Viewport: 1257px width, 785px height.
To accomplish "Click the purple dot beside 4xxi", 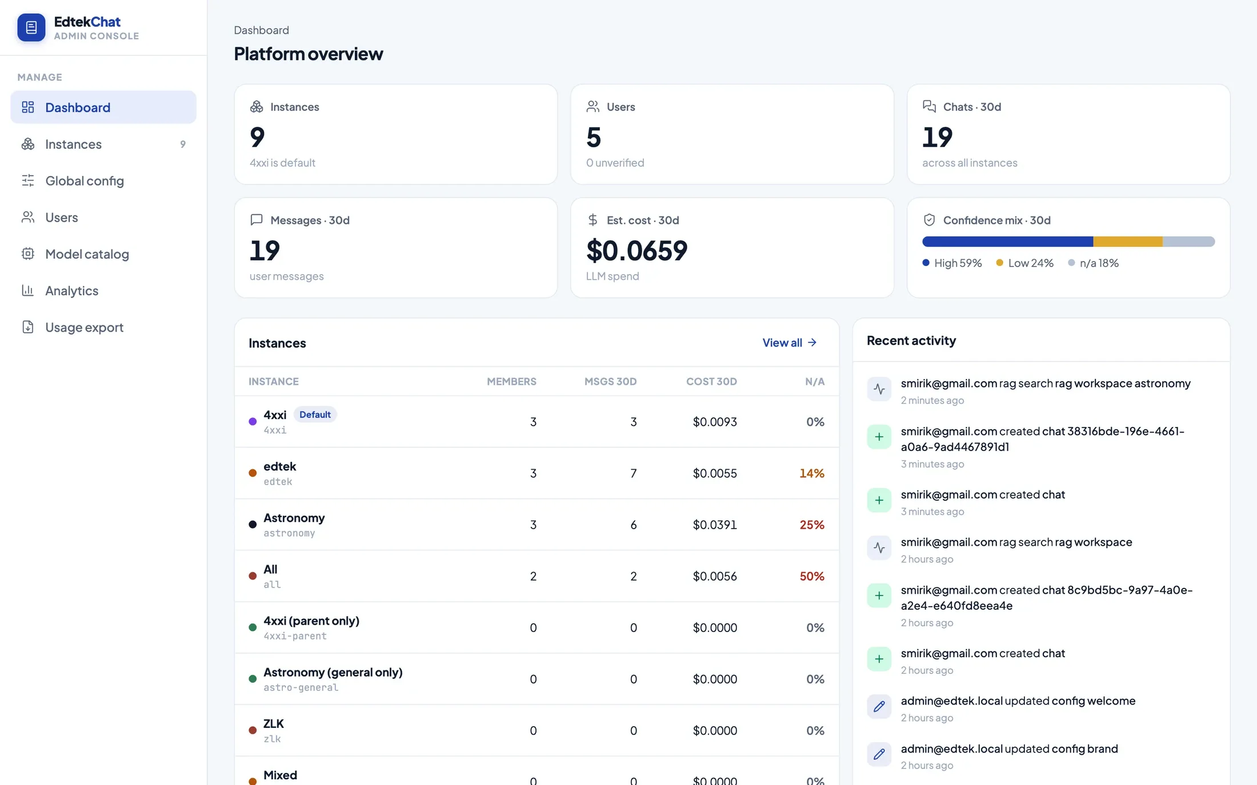I will [x=253, y=421].
